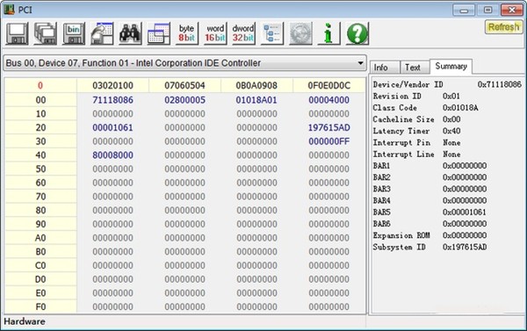
Task: Select row offset header 70
Action: click(40, 197)
